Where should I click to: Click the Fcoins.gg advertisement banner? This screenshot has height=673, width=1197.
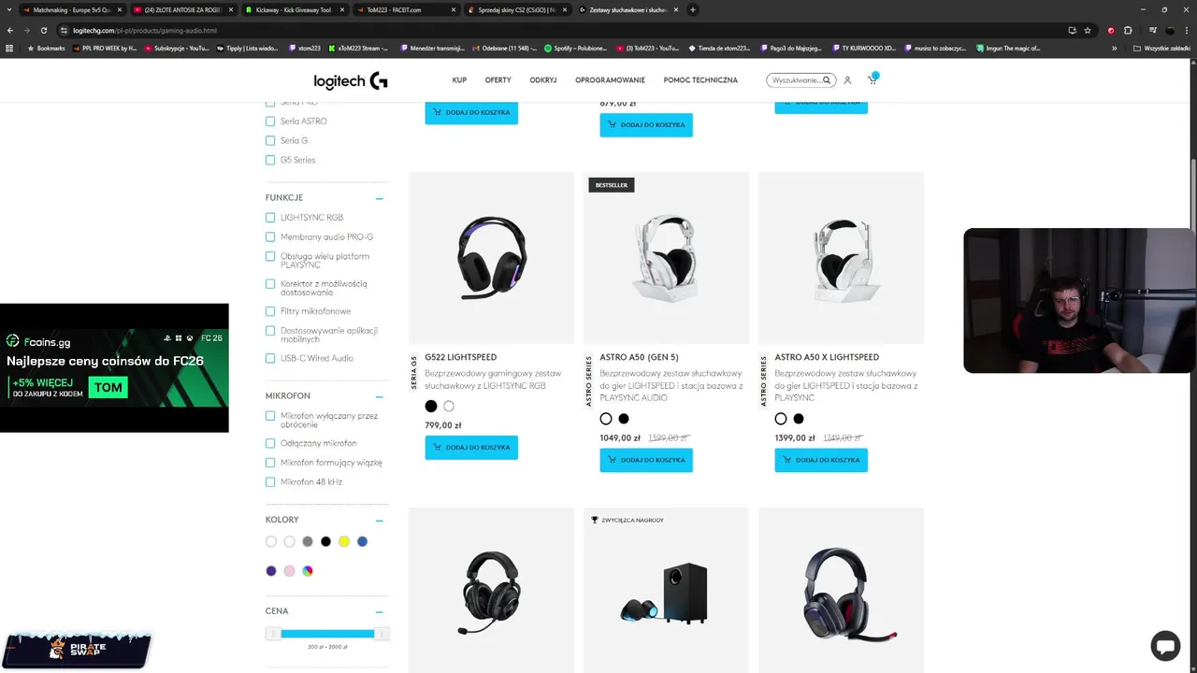click(114, 367)
